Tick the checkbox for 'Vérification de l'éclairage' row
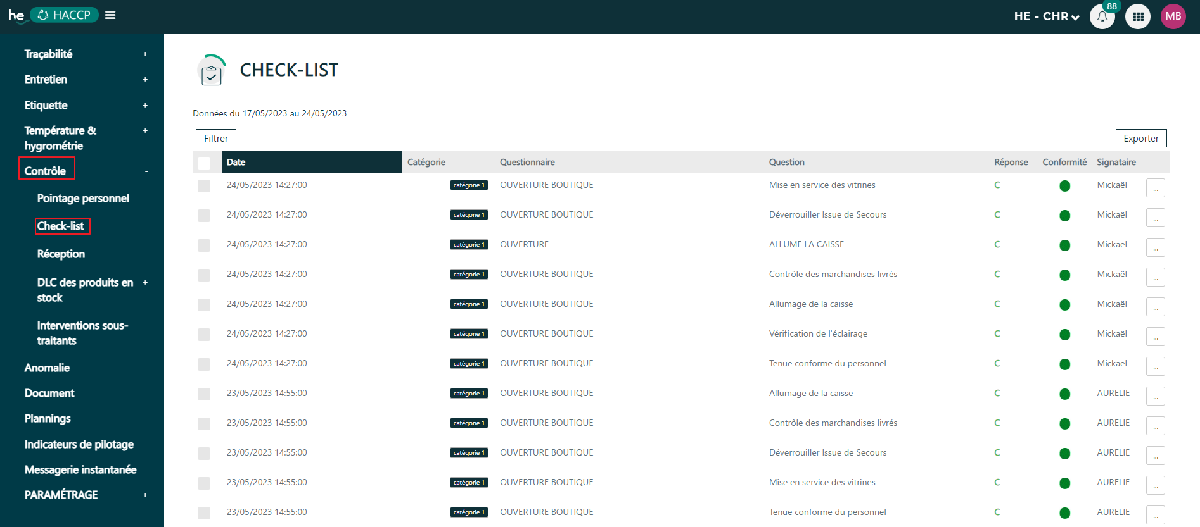Viewport: 1200px width, 527px height. point(204,335)
